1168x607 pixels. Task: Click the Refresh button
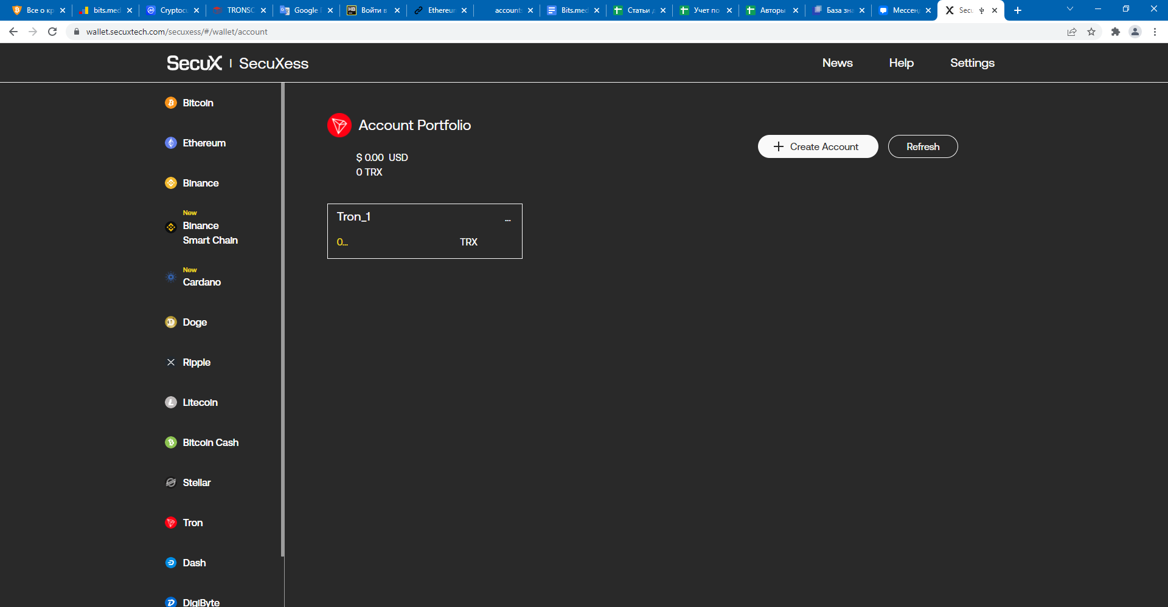coord(923,146)
